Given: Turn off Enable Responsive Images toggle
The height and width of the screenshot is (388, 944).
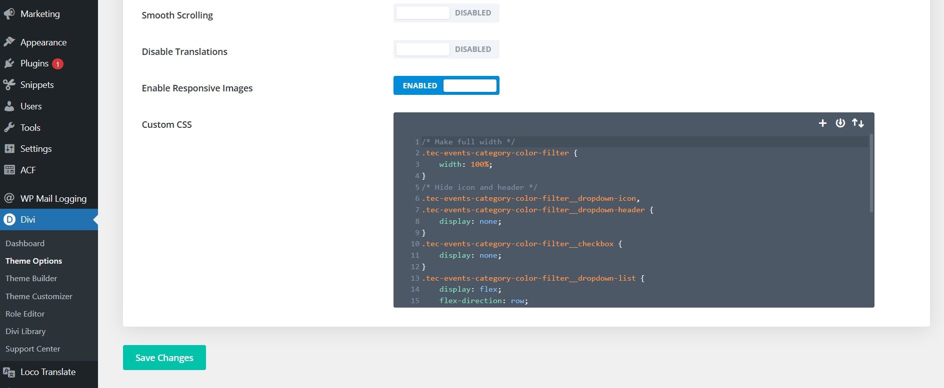Looking at the screenshot, I should pos(446,86).
